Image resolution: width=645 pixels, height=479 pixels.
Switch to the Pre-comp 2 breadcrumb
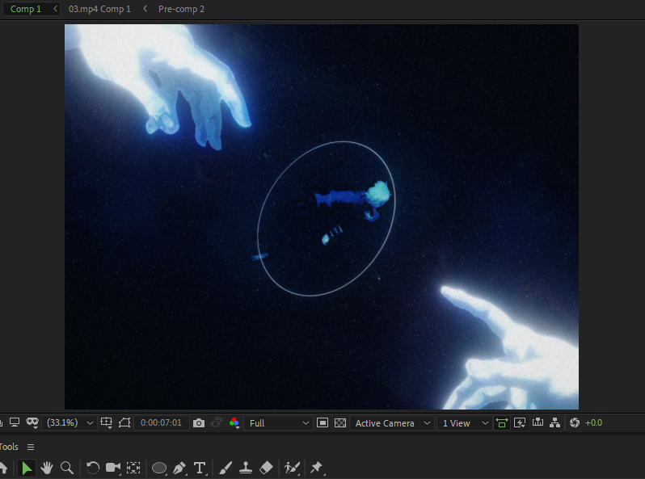(181, 9)
